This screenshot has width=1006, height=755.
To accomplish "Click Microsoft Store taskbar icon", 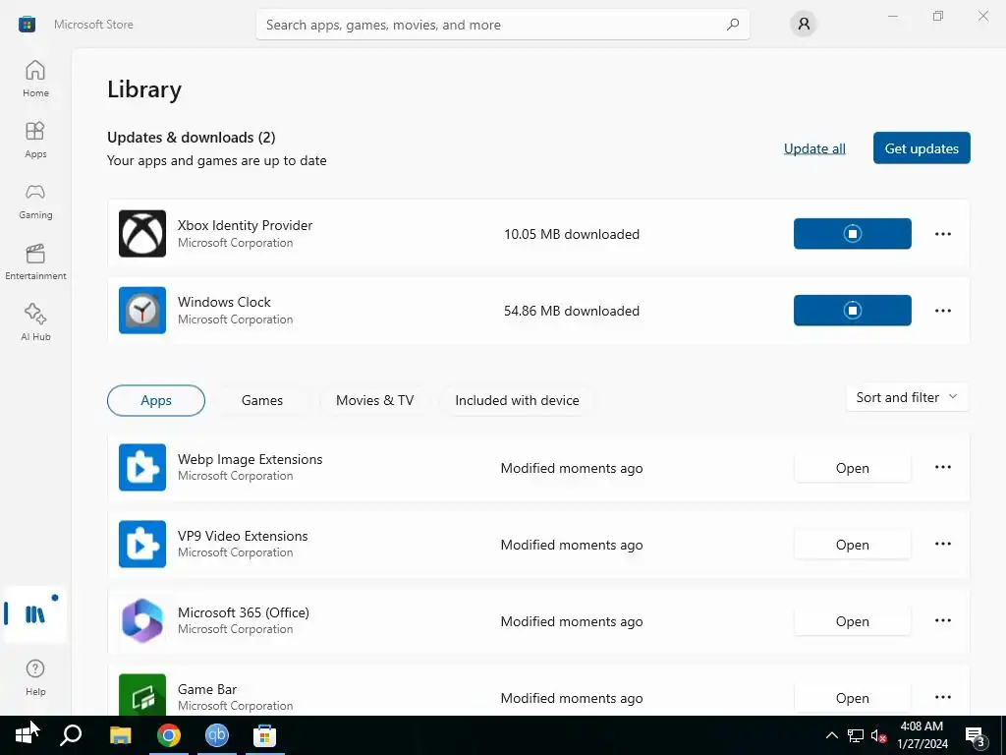I will coord(264,735).
